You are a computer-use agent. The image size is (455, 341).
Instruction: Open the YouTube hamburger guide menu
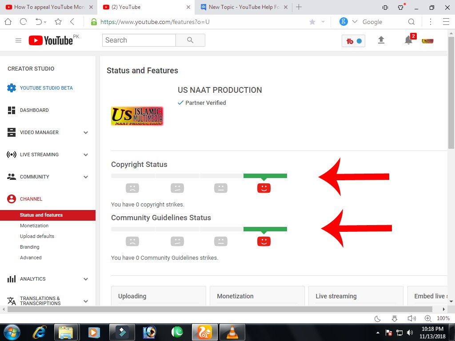tap(18, 40)
